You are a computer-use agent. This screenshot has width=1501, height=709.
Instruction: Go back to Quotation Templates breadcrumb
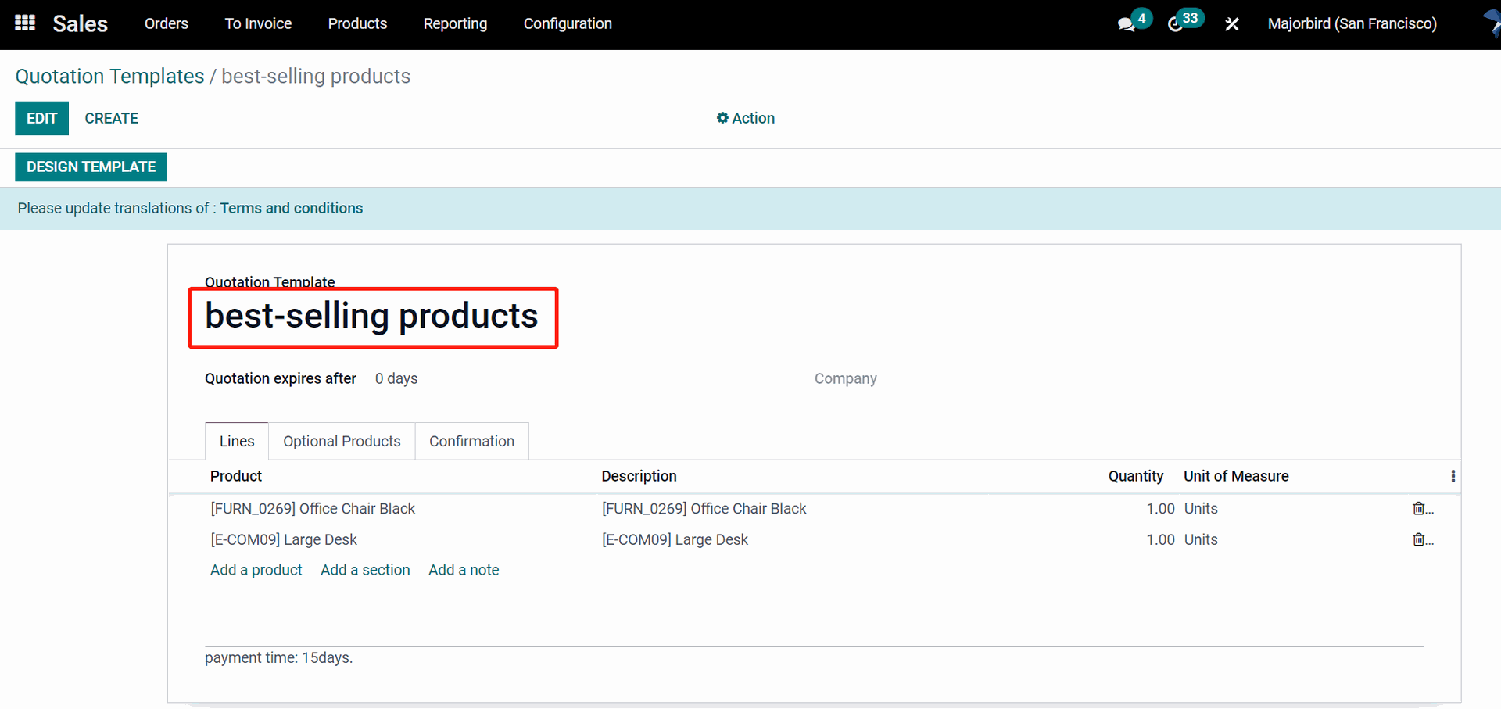tap(109, 76)
